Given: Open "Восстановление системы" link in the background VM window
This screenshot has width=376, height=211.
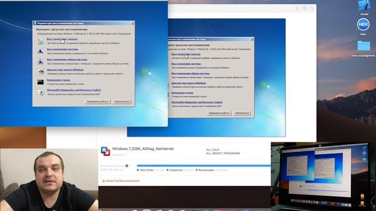Looking at the screenshot, I should click(x=186, y=64).
